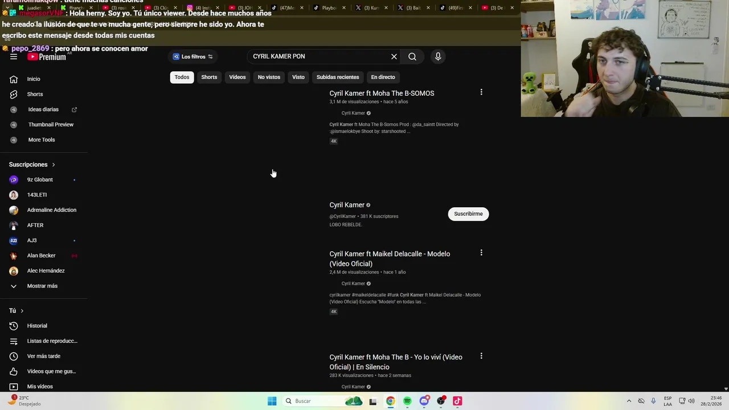Expand the Tú section chevron

pyautogui.click(x=22, y=311)
